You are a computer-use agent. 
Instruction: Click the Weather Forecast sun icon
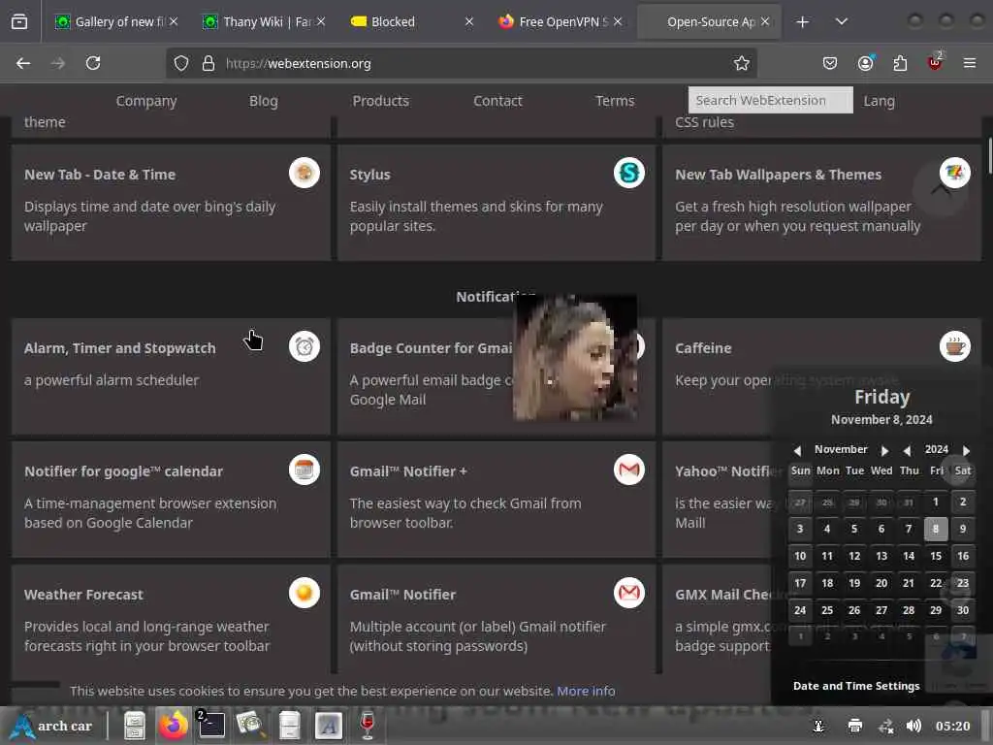[x=304, y=593]
